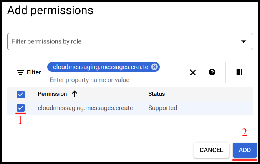Uncheck the cloudmessaging.messages.create row checkbox

pyautogui.click(x=21, y=108)
